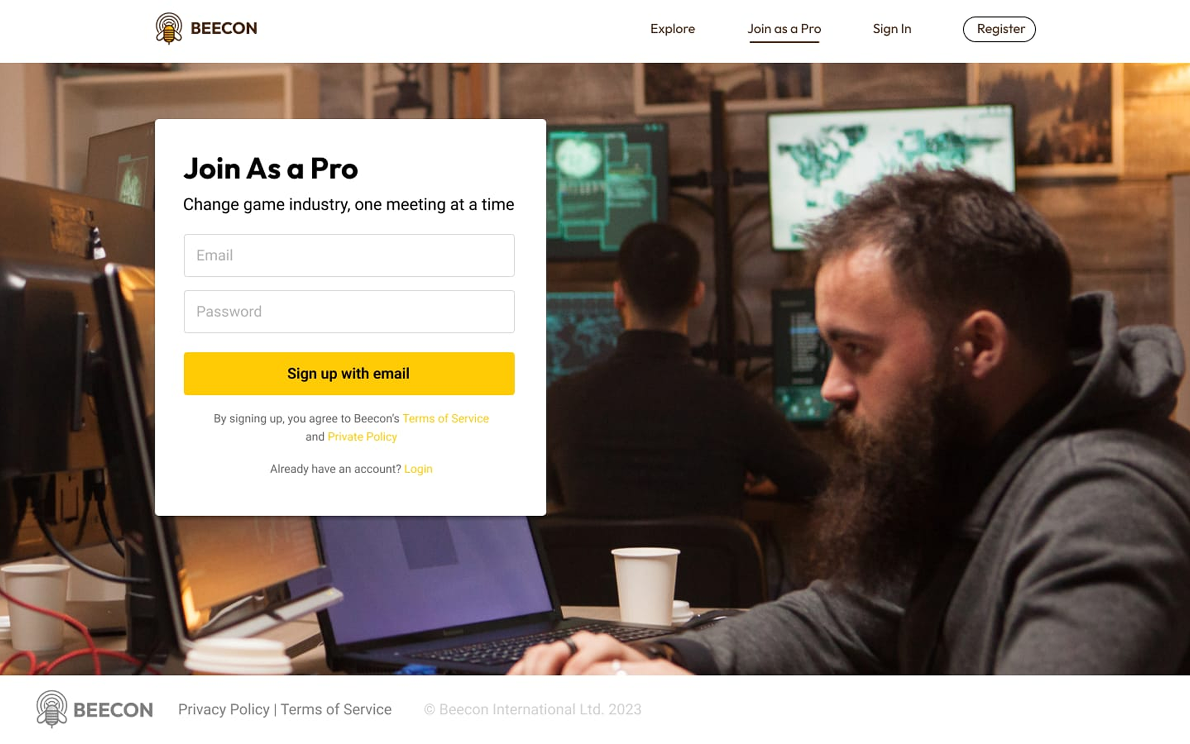
Task: Follow the Login link for existing accounts
Action: click(418, 469)
